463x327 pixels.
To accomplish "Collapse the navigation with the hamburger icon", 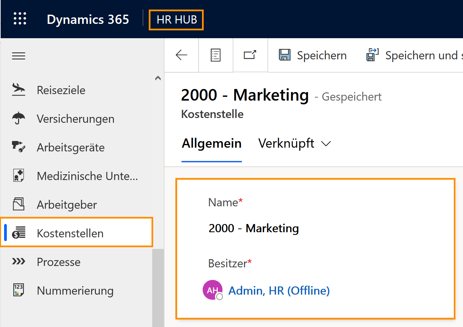I will click(19, 56).
